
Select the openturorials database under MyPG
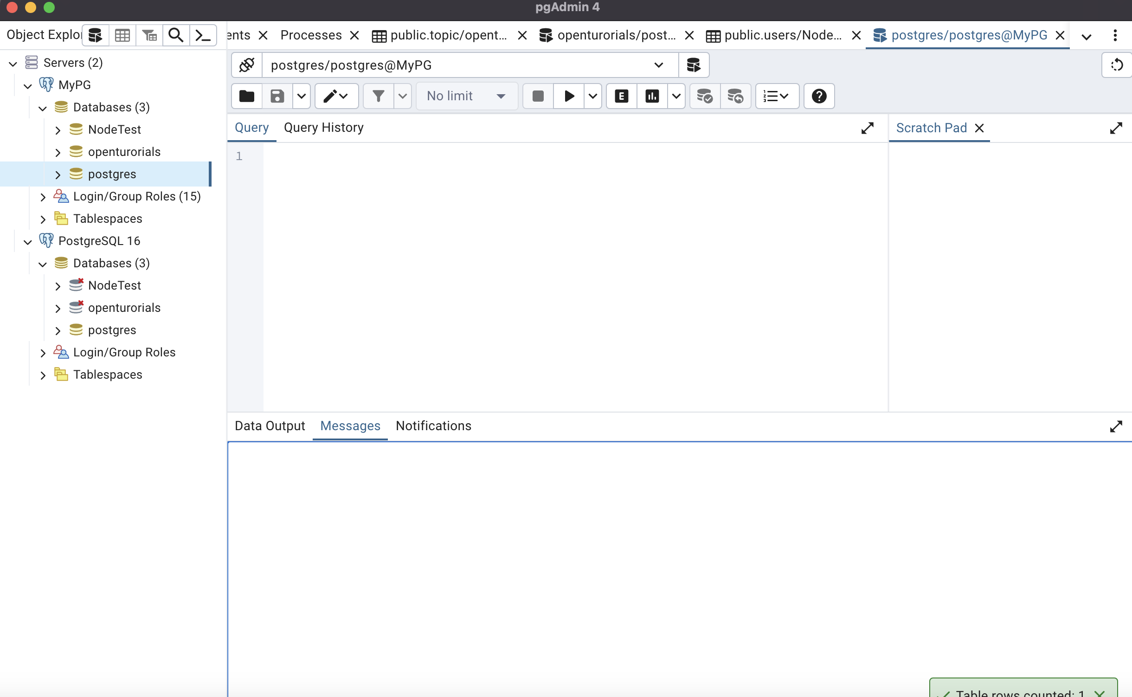click(124, 152)
